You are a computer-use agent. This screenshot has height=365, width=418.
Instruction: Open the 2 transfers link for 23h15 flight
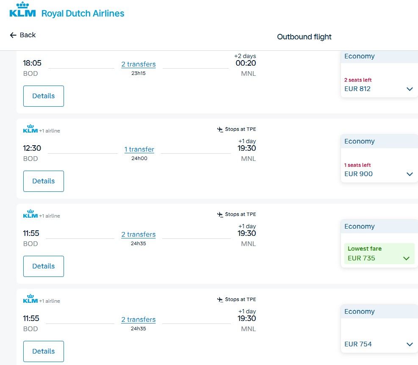[x=138, y=64]
